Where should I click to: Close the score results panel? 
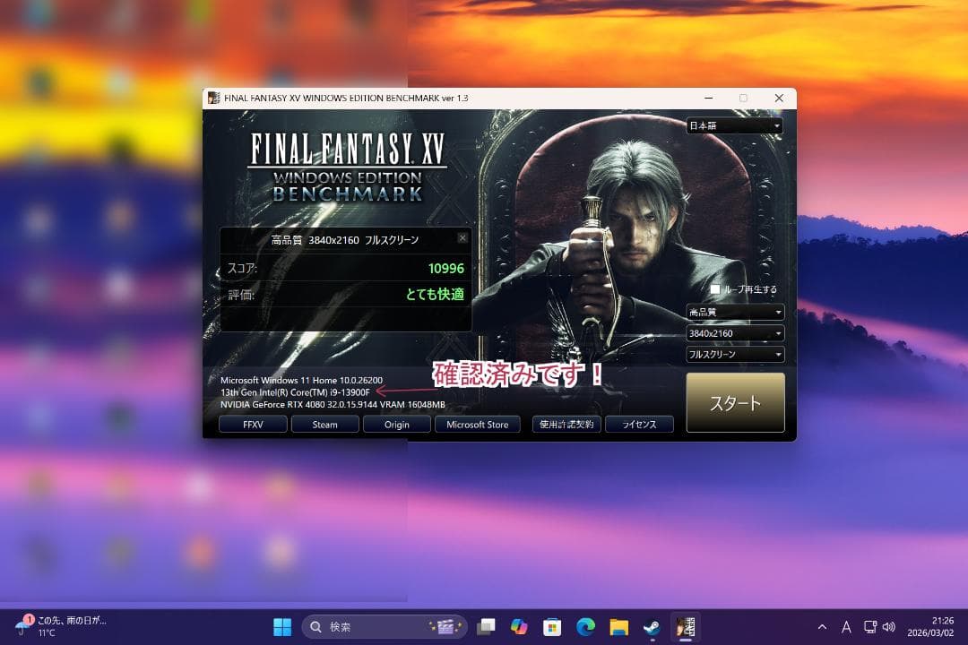click(462, 238)
